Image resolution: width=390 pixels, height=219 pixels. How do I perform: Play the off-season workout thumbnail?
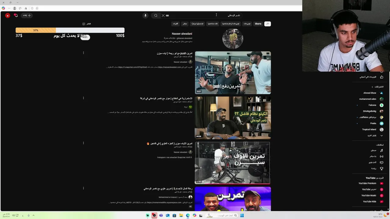point(233,163)
